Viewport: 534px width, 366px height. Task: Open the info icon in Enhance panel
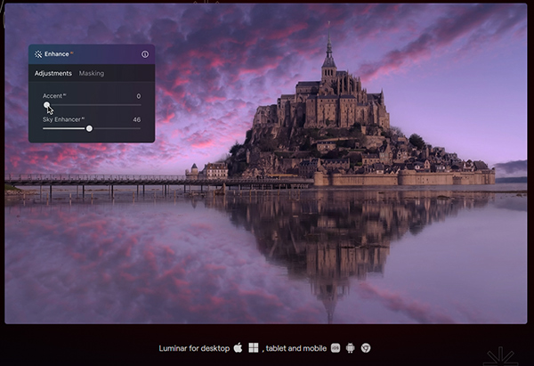[145, 54]
